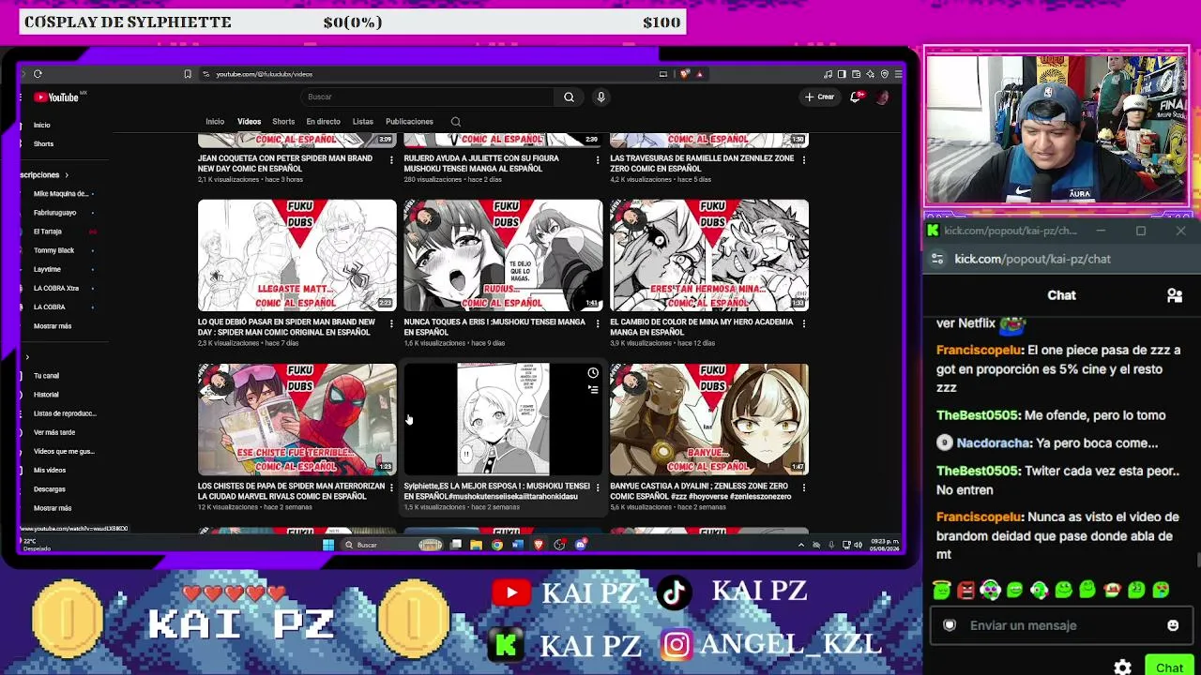Open the Tommy Black subscription
The height and width of the screenshot is (675, 1201).
point(53,250)
